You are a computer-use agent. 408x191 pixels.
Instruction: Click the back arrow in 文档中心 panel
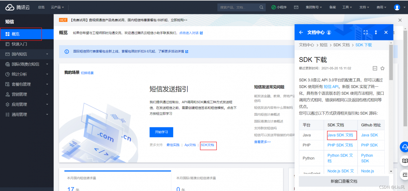(301, 32)
